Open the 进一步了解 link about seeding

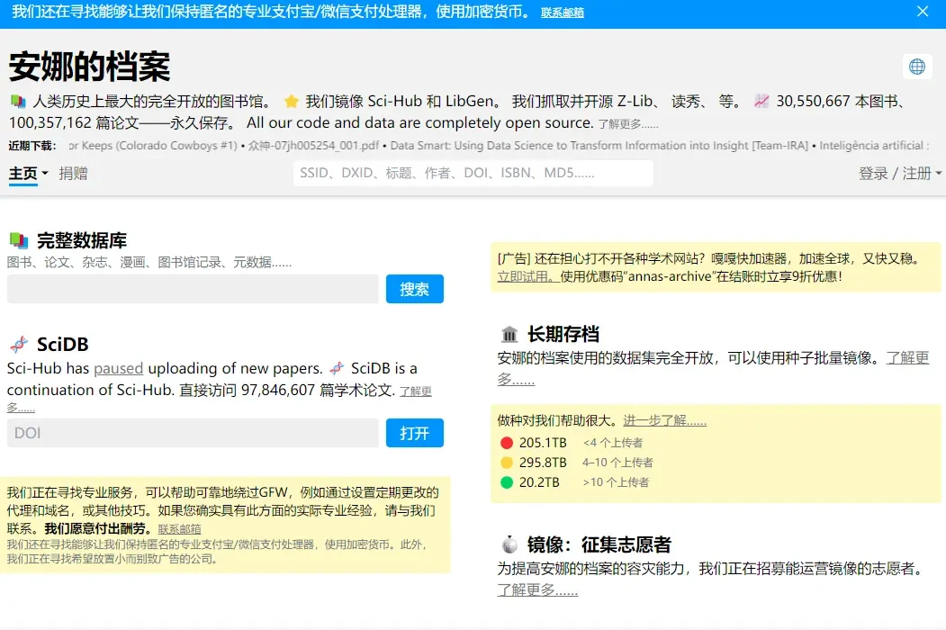click(665, 420)
